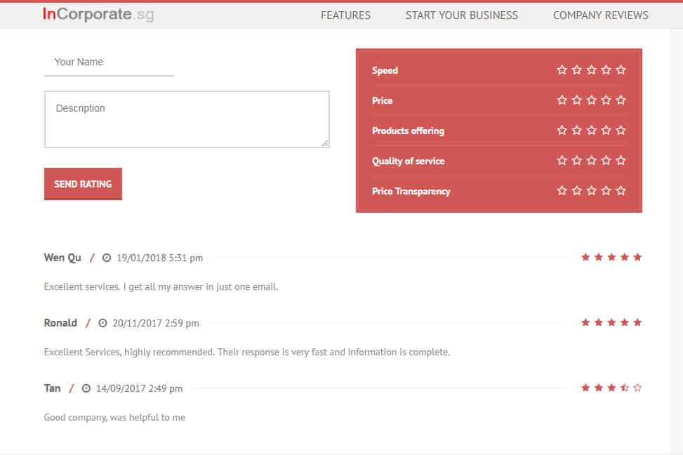
Task: Rate Price one star
Action: 562,100
